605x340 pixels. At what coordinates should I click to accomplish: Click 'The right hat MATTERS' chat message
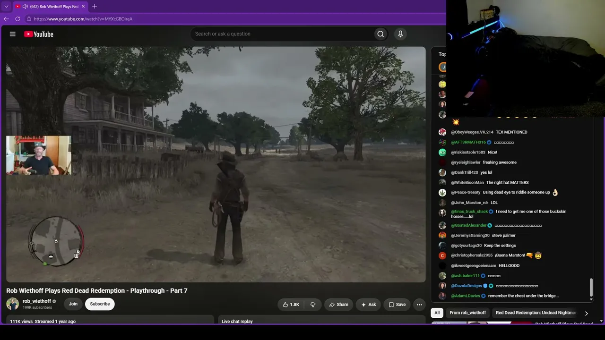[508, 182]
